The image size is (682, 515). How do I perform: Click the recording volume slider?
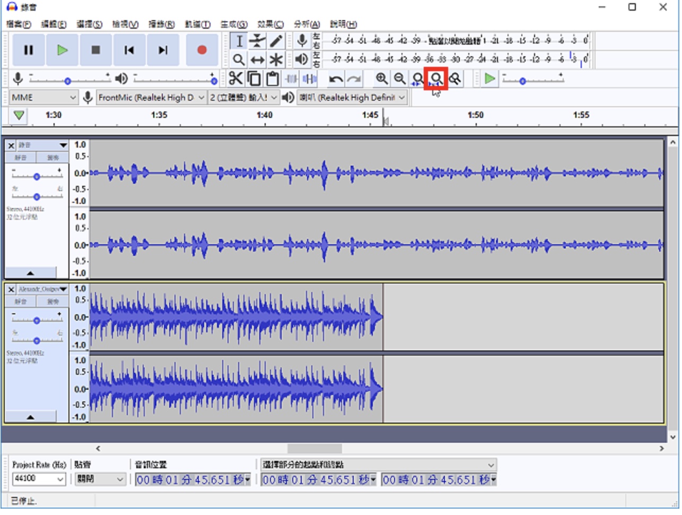click(x=69, y=79)
